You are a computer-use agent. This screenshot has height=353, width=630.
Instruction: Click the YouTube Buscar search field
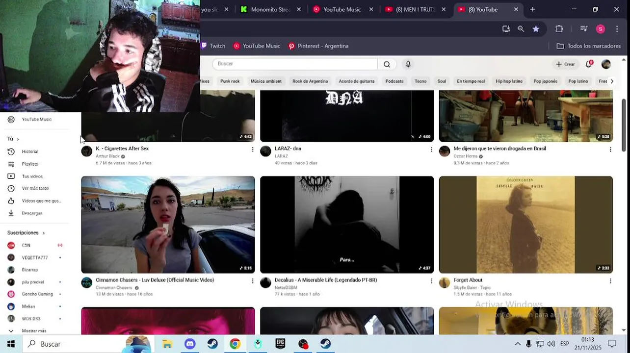click(x=295, y=64)
